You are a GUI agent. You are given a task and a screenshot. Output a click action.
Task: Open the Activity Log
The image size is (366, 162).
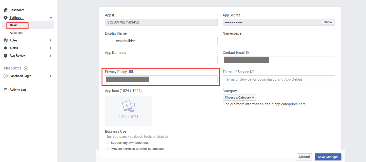[18, 90]
